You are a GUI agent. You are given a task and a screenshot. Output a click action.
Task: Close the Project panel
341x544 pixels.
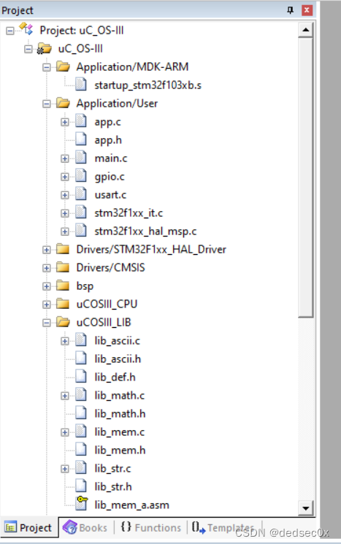tap(307, 10)
